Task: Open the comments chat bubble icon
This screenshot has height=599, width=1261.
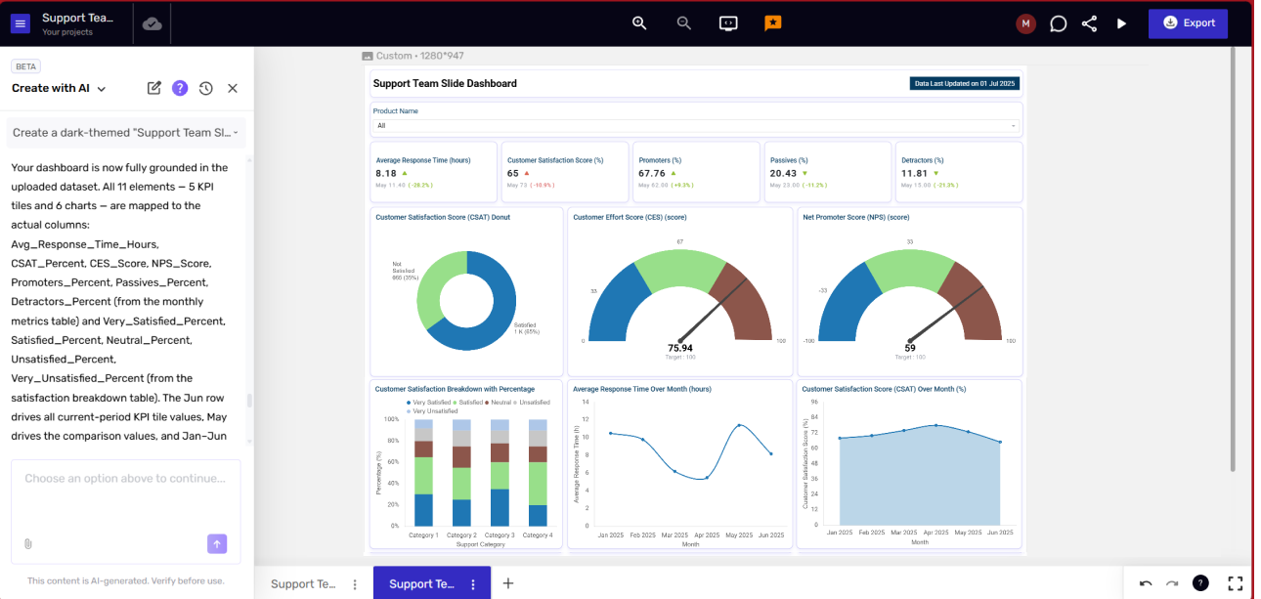Action: point(1058,23)
